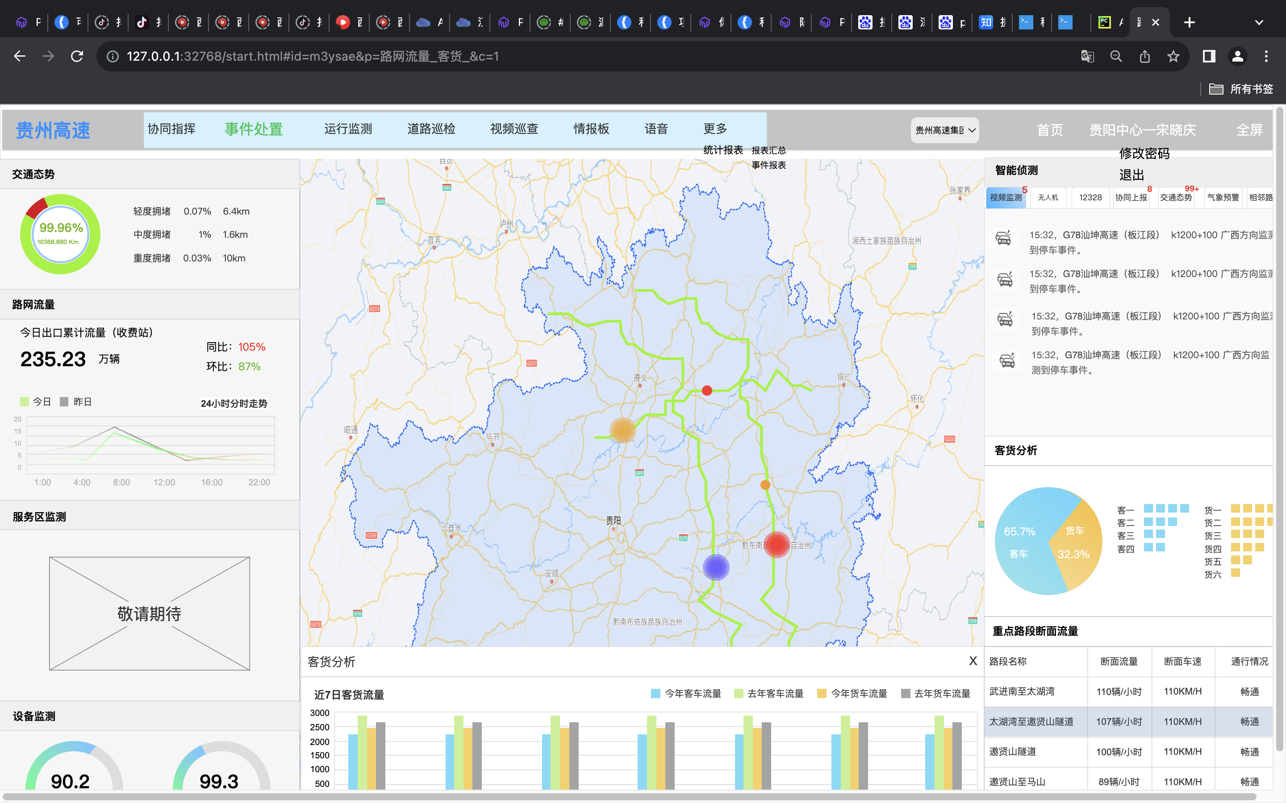The height and width of the screenshot is (803, 1286).
Task: Open the 道路巡检 menu
Action: [x=431, y=129]
